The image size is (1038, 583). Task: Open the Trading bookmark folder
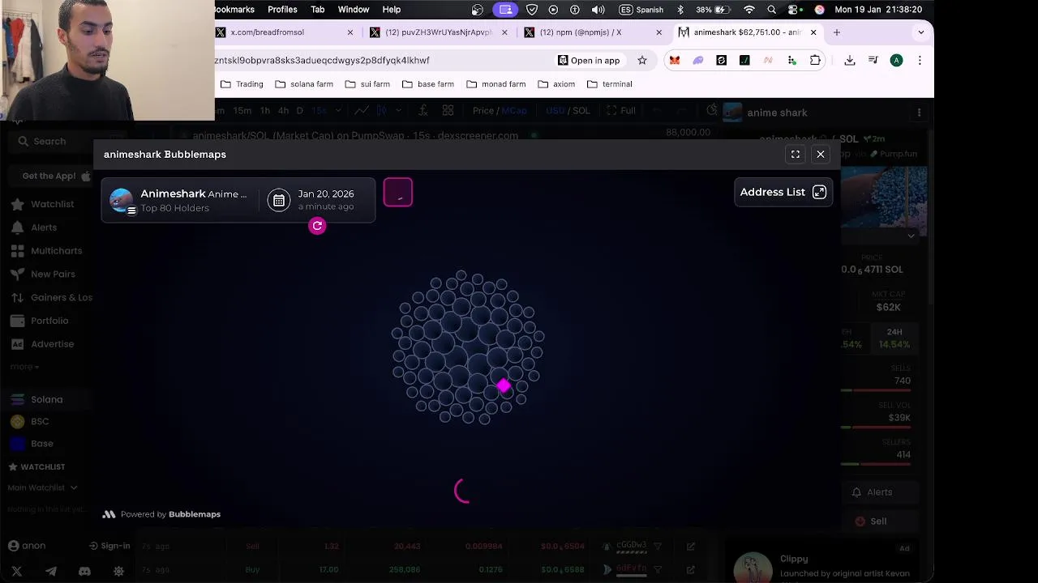242,84
